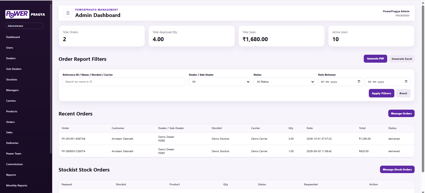
Task: Go to Products in the sidebar
Action: point(12,111)
